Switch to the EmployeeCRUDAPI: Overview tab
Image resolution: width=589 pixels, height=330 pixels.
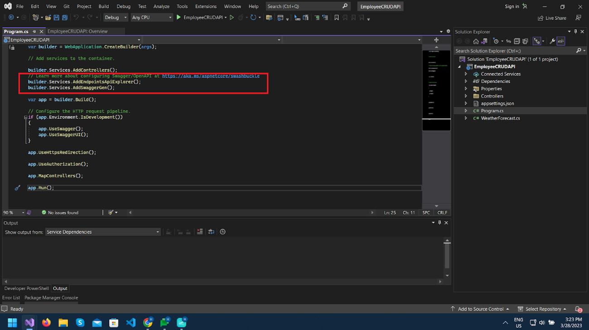[x=77, y=31]
